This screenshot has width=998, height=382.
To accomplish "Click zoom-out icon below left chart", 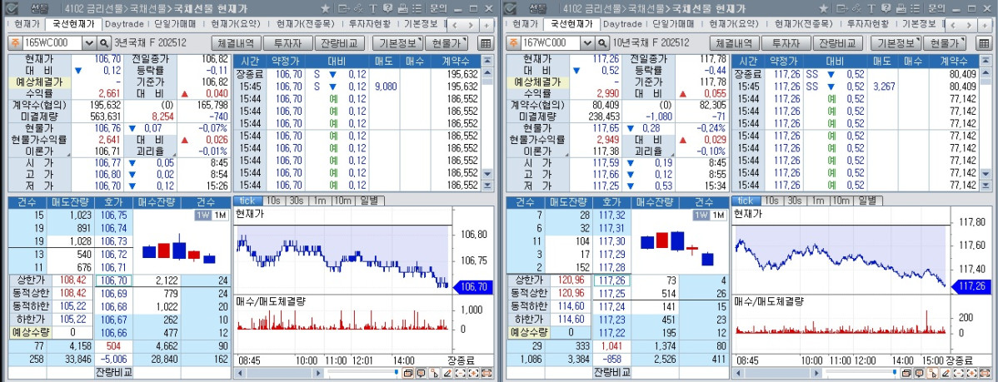I will (461, 373).
